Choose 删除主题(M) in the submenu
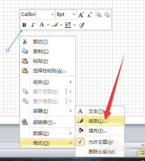145x161 pixels. (100, 152)
